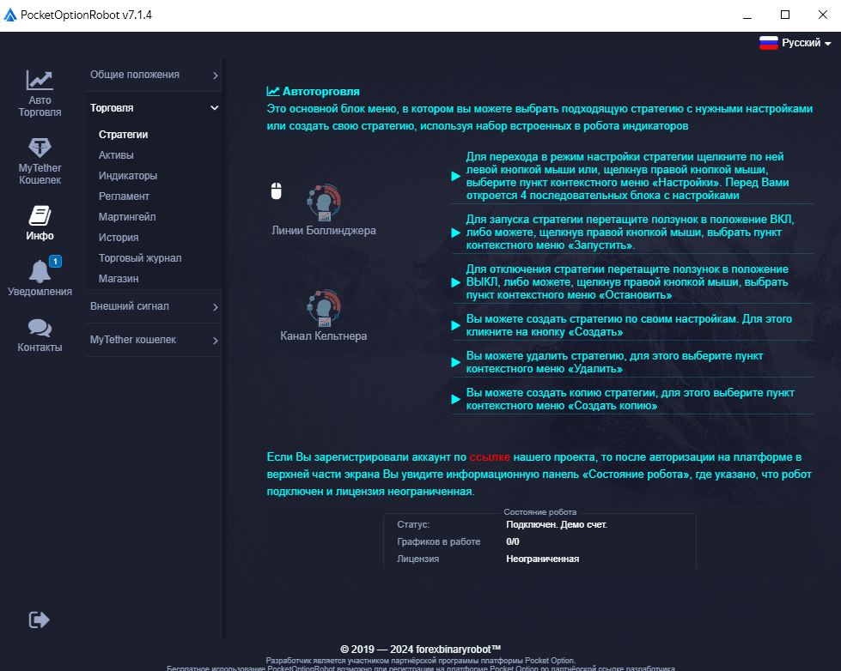Click the Статус: label
841x671 pixels.
(x=413, y=524)
